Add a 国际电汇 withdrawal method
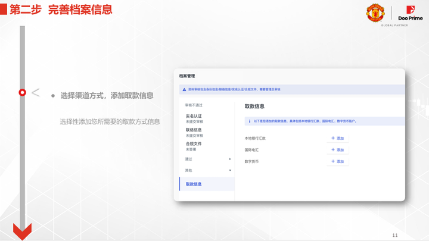 (x=338, y=150)
